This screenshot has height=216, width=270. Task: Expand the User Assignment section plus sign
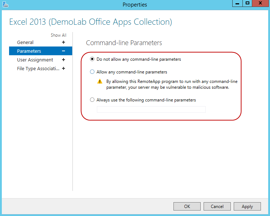[x=64, y=60]
